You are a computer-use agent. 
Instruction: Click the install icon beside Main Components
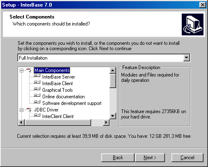tap(29, 70)
